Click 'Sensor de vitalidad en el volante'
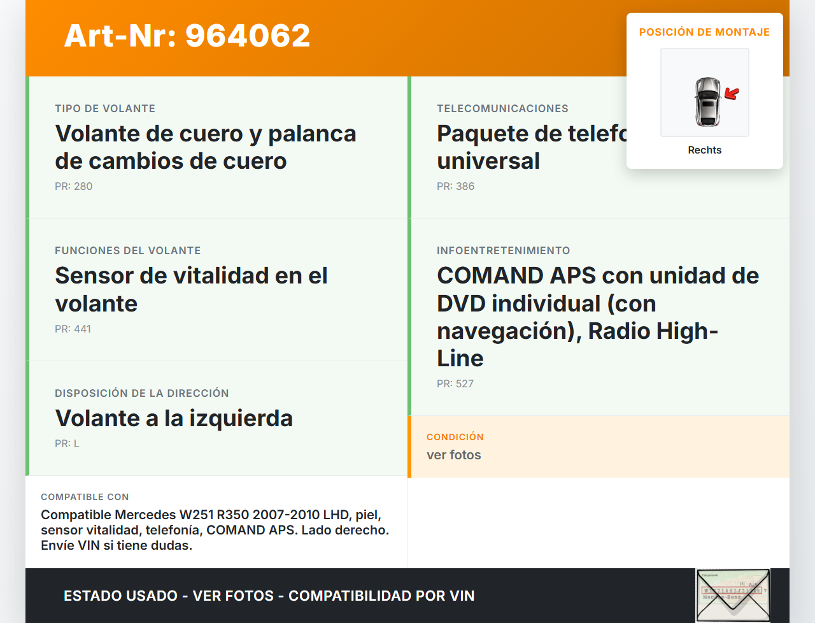This screenshot has height=623, width=815. pos(191,289)
